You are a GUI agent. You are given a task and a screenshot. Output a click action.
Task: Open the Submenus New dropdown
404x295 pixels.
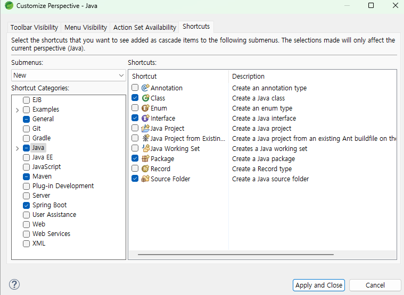[x=69, y=75]
